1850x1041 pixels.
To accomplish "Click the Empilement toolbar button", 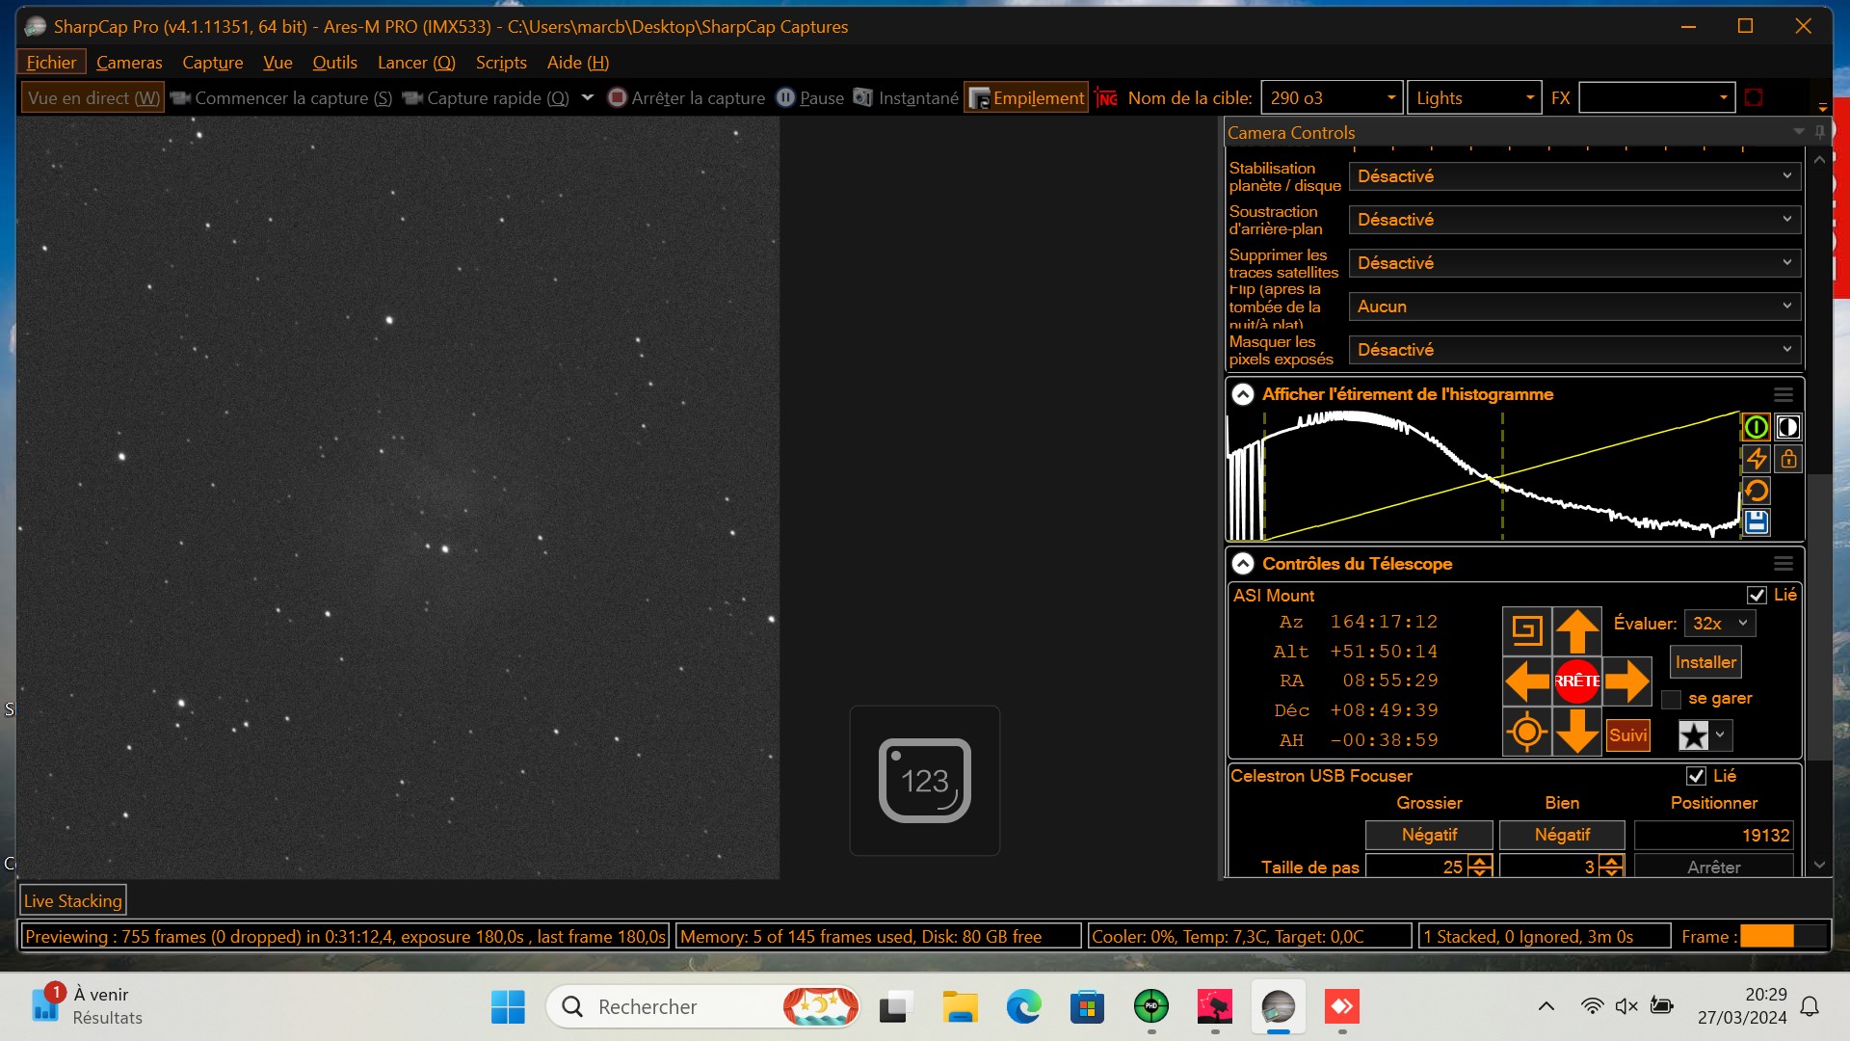I will click(1027, 98).
